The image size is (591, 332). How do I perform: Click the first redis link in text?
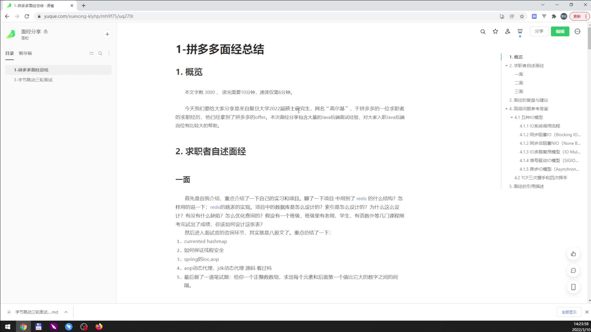tap(361, 199)
